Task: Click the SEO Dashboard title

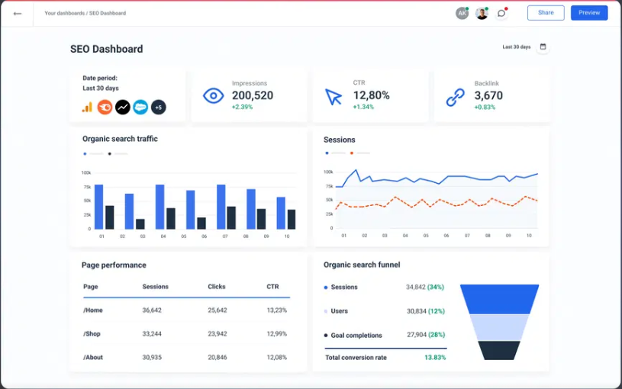Action: 106,49
